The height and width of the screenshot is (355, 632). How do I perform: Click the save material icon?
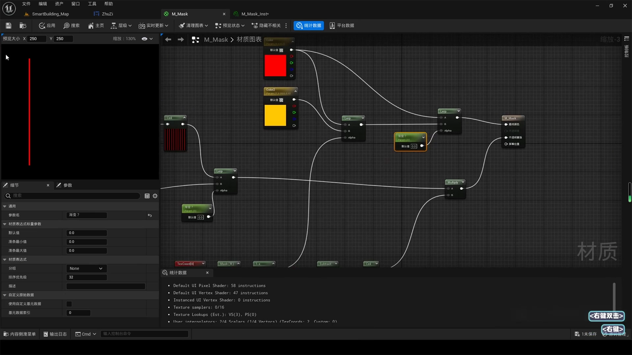[x=9, y=26]
